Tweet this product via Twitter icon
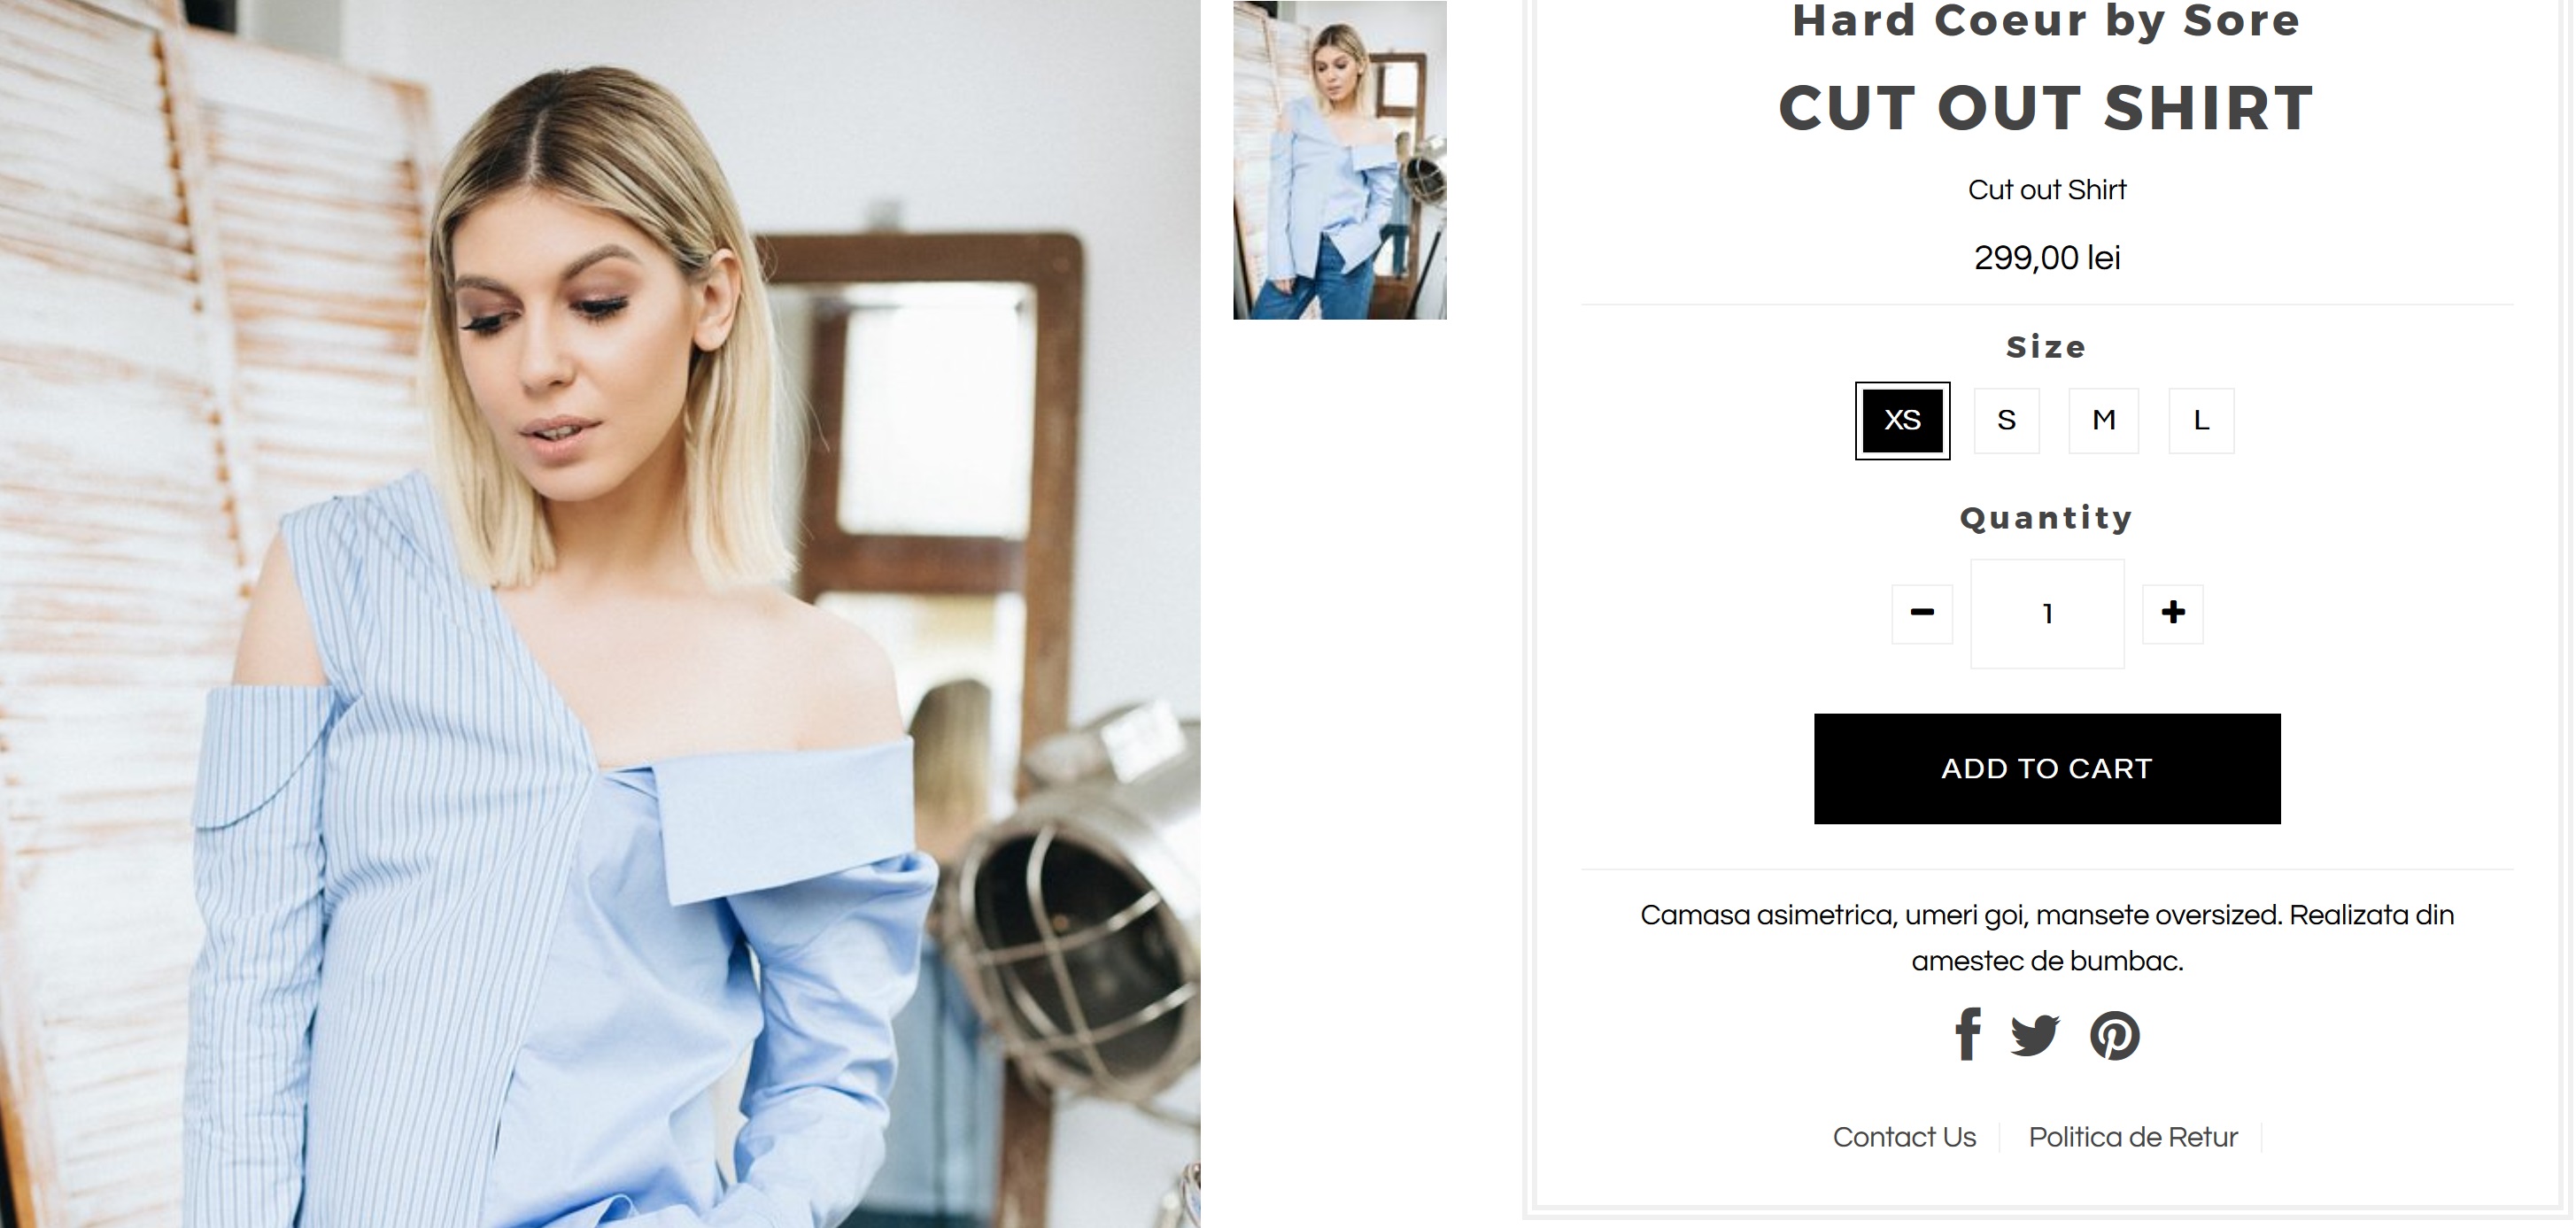This screenshot has height=1228, width=2576. pyautogui.click(x=2035, y=1035)
